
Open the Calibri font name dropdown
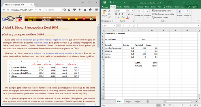point(126,11)
